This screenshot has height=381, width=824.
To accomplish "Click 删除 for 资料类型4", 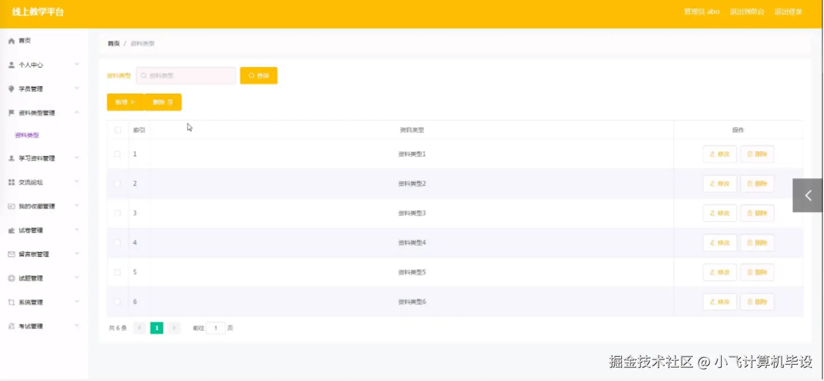I will click(x=757, y=243).
